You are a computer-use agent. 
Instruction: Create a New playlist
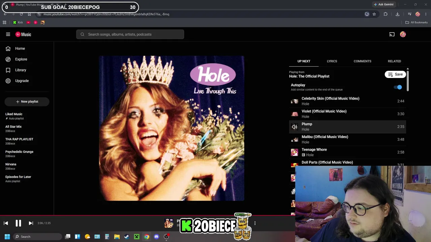[x=27, y=102]
